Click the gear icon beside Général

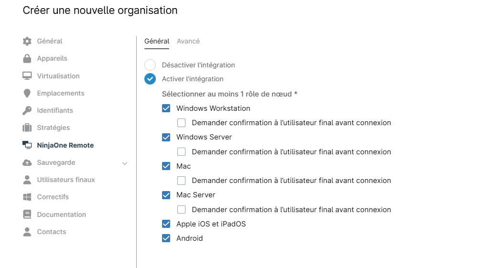click(27, 41)
